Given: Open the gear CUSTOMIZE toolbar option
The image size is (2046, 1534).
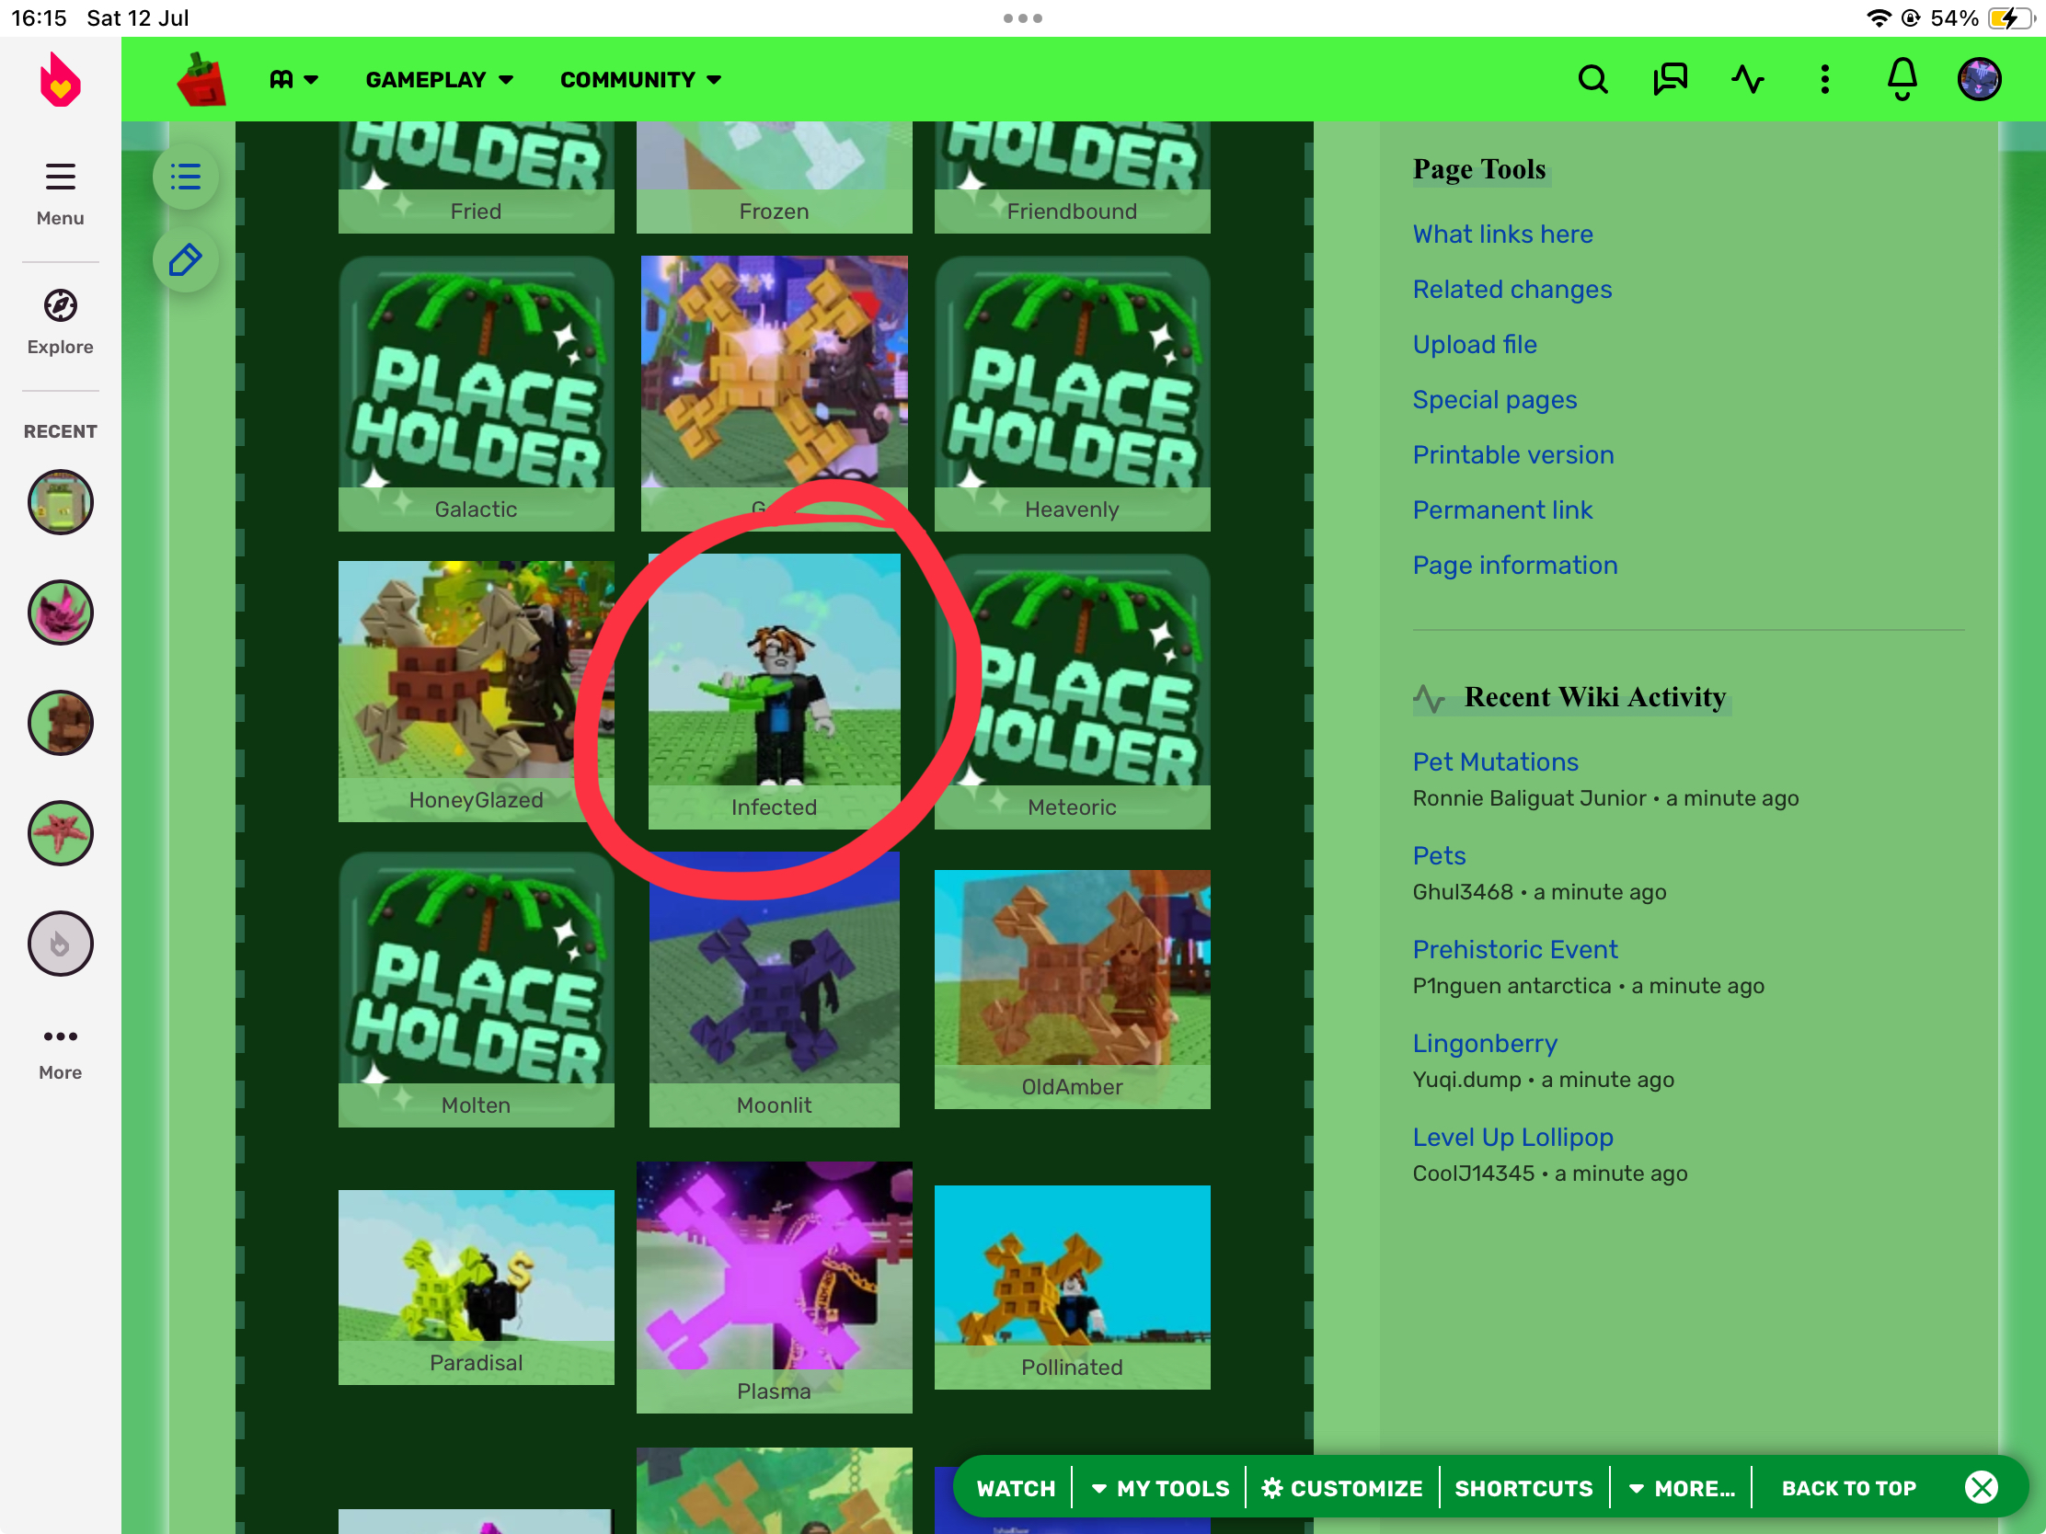Looking at the screenshot, I should pyautogui.click(x=1342, y=1488).
